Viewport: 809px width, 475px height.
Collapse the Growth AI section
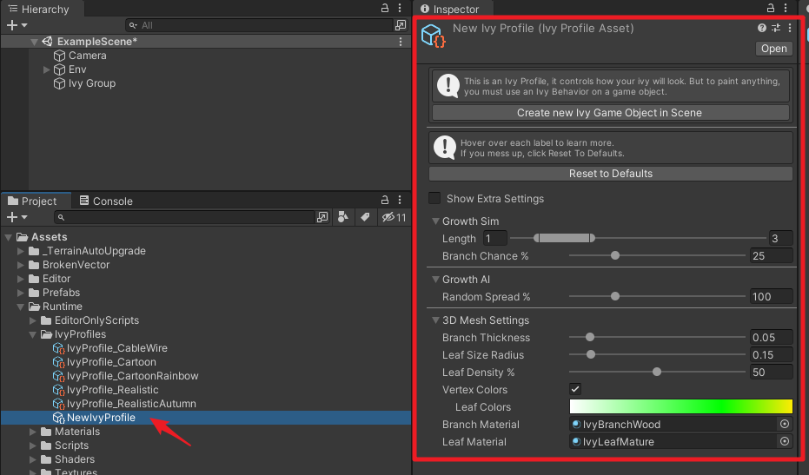(435, 280)
